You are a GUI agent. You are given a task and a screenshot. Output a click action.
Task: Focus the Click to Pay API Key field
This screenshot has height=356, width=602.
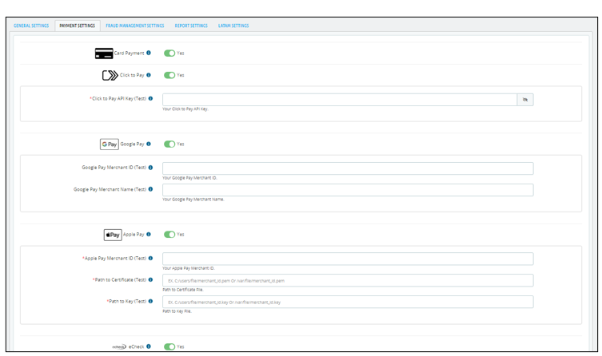[x=339, y=100]
